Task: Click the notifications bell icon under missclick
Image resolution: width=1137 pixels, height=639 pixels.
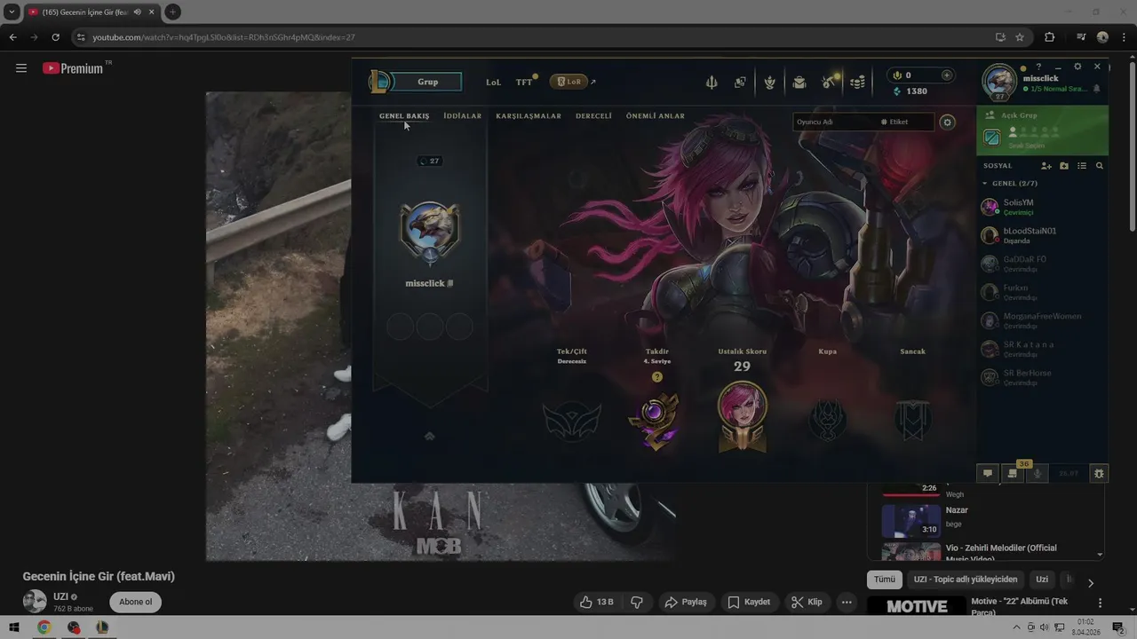Action: pos(1096,89)
